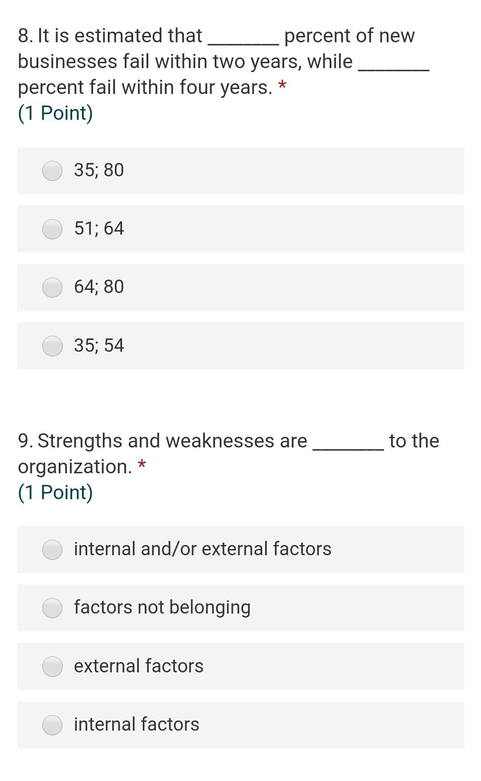Choose 'internal and/or external factors' radio button
The width and height of the screenshot is (481, 781).
(53, 549)
